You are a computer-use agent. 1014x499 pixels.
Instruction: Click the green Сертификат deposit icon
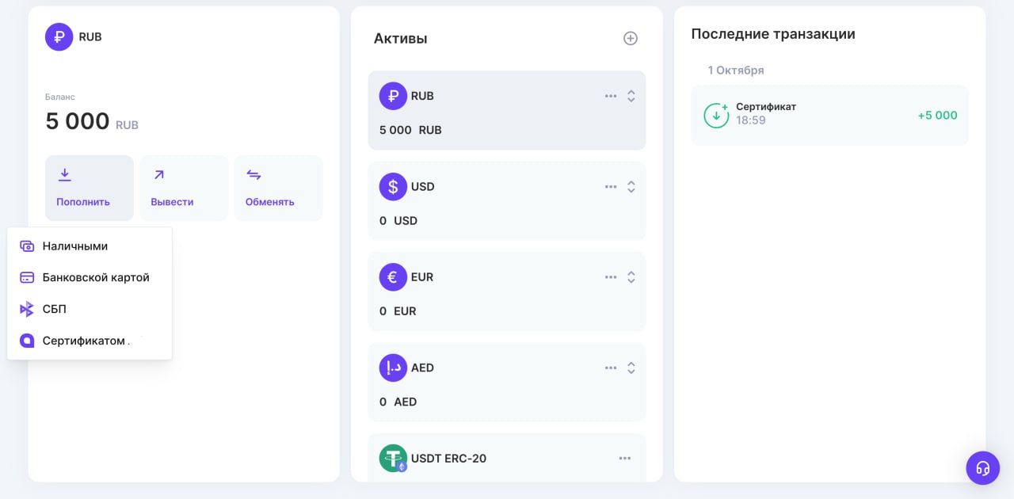point(716,115)
